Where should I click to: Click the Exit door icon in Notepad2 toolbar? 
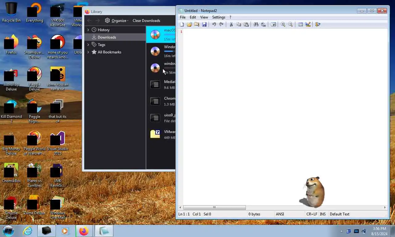(x=318, y=24)
